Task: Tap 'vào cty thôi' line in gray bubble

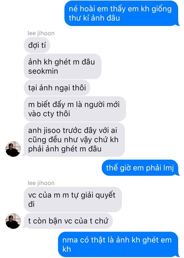Action: (49, 114)
